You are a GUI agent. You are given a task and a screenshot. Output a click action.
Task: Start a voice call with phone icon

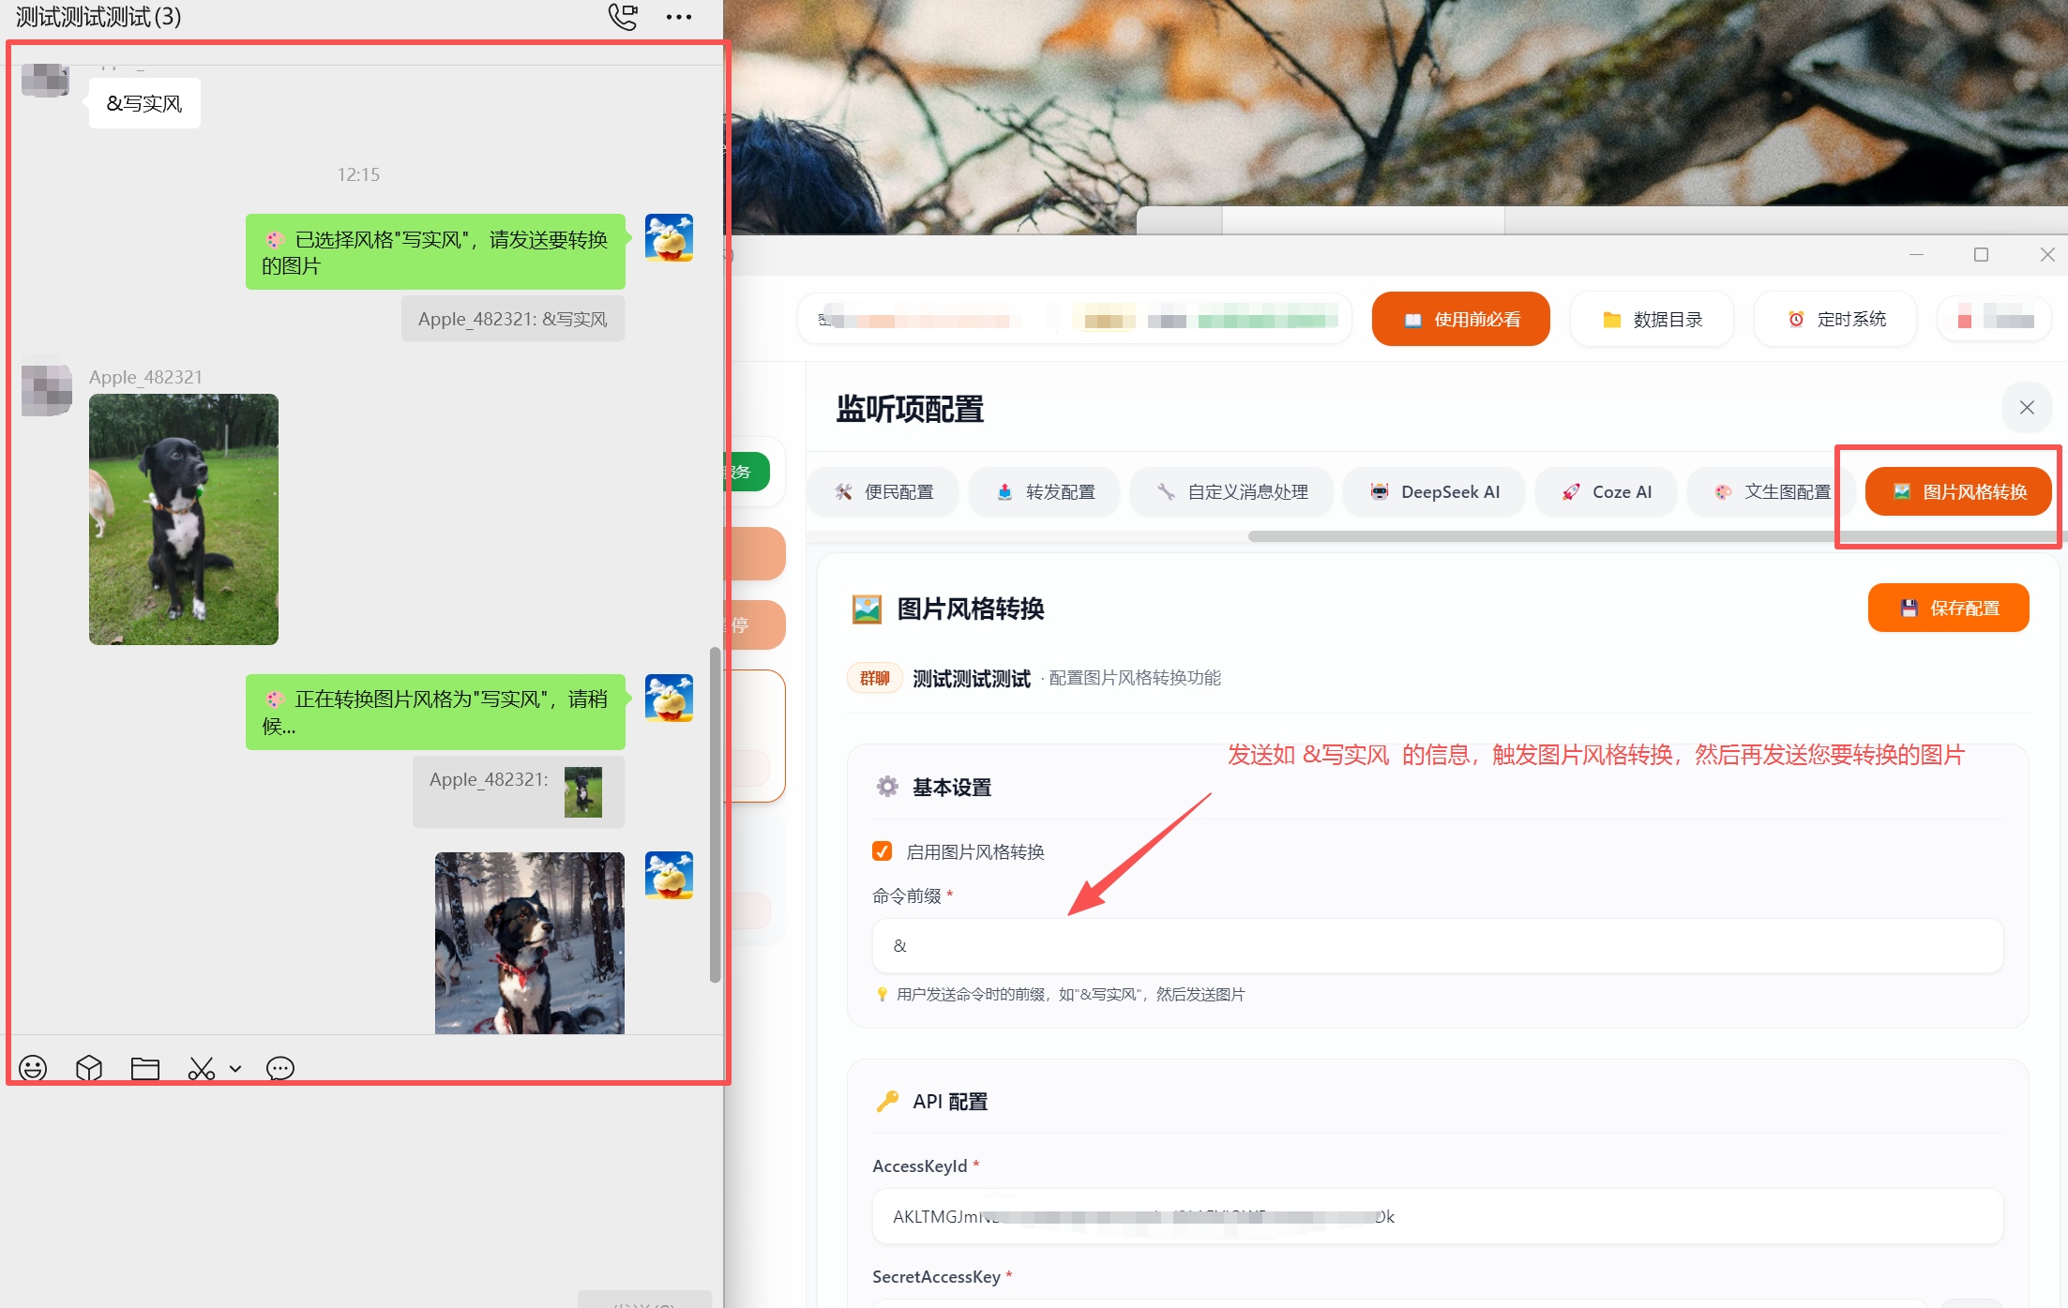(x=623, y=17)
